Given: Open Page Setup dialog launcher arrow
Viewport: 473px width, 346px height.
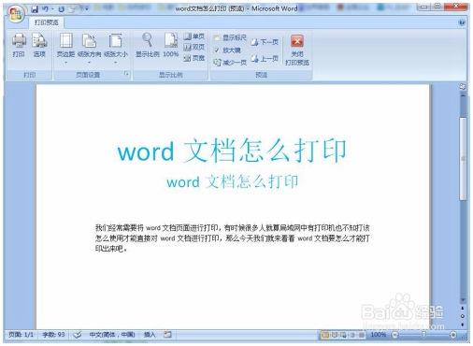Looking at the screenshot, I should coord(126,74).
